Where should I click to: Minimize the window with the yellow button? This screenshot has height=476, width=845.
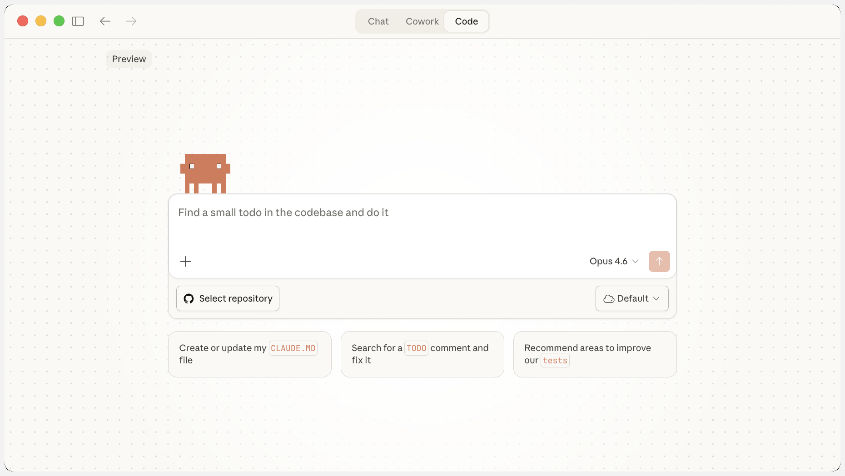pyautogui.click(x=41, y=21)
